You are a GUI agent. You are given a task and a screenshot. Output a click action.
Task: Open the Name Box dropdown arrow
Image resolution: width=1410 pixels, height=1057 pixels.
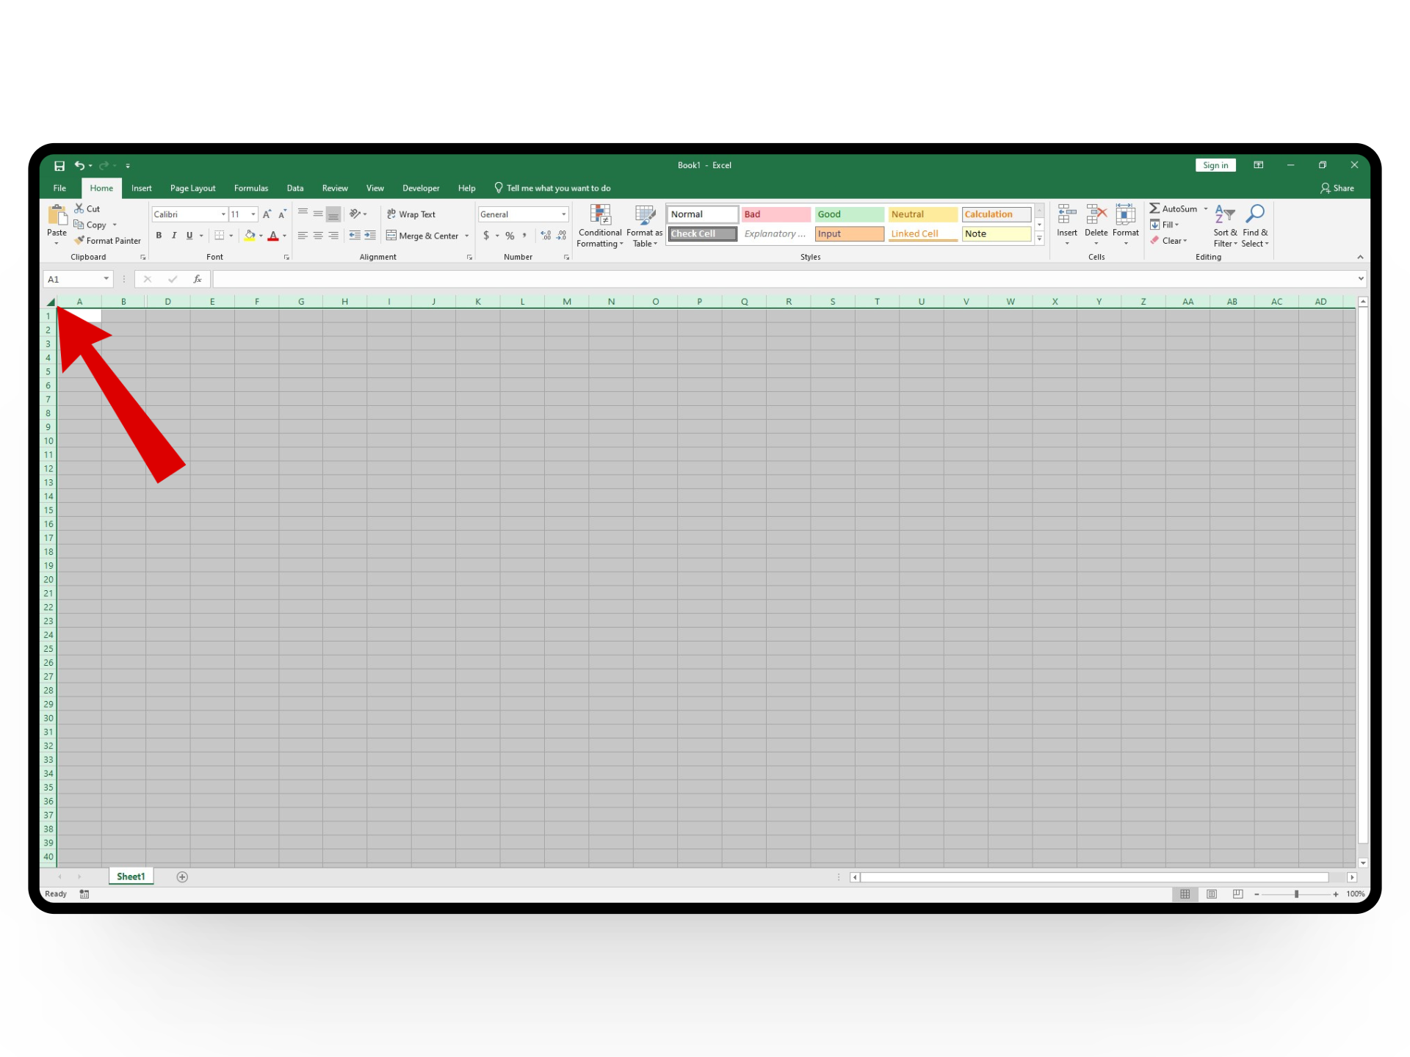[106, 279]
